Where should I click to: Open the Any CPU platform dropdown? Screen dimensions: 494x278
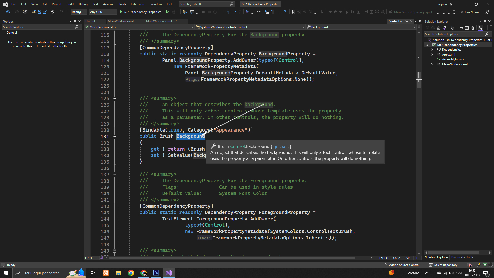point(103,12)
